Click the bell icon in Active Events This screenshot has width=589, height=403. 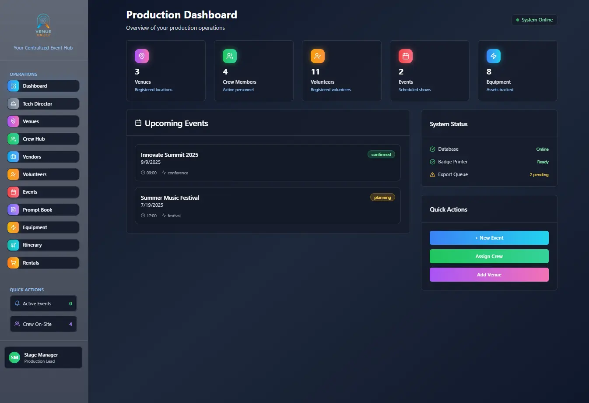18,303
